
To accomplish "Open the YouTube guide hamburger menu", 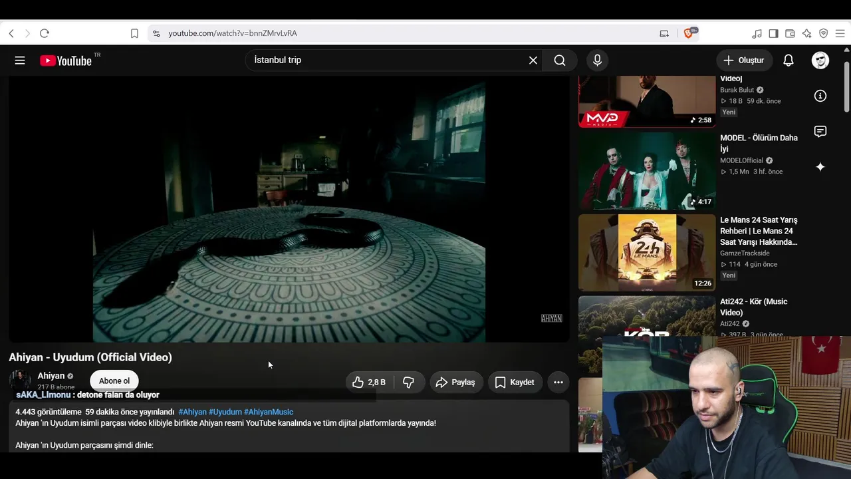I will point(20,61).
